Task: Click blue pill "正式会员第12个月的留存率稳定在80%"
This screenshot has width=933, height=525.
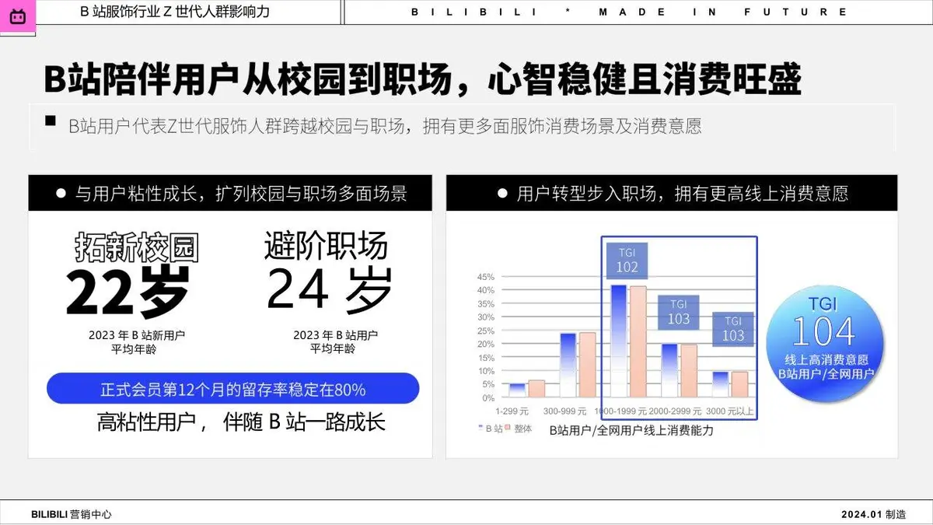Action: pos(232,389)
